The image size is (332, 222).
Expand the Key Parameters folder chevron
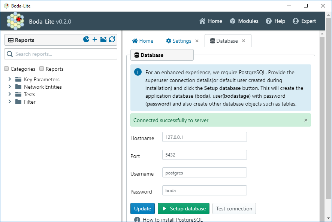click(x=9, y=79)
